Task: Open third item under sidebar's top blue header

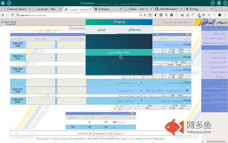Action: (x=214, y=43)
